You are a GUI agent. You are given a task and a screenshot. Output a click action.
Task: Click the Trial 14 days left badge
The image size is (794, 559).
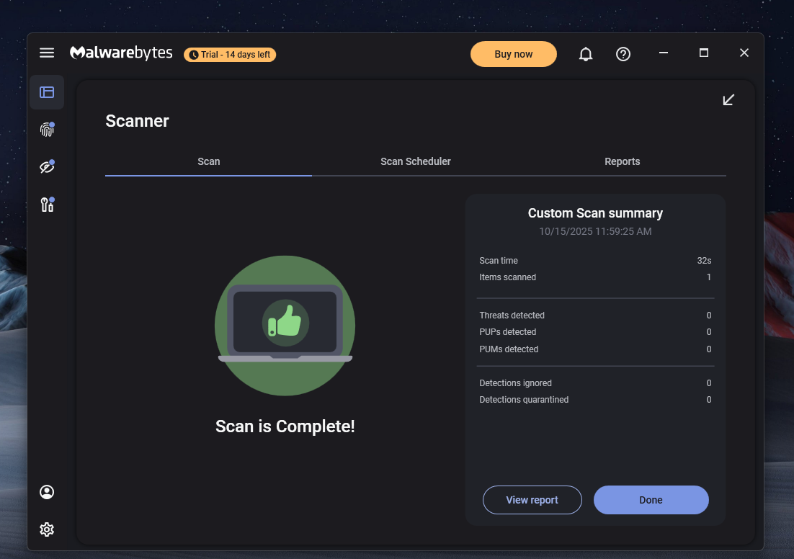[x=230, y=55]
